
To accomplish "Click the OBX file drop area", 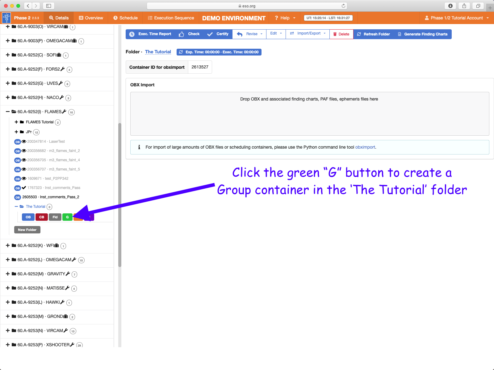I will [x=309, y=114].
